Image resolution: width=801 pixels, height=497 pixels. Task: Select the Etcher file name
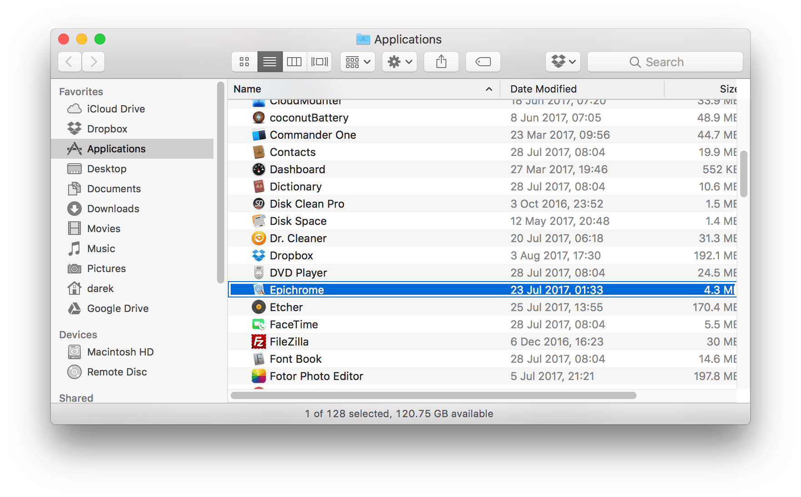coord(286,307)
